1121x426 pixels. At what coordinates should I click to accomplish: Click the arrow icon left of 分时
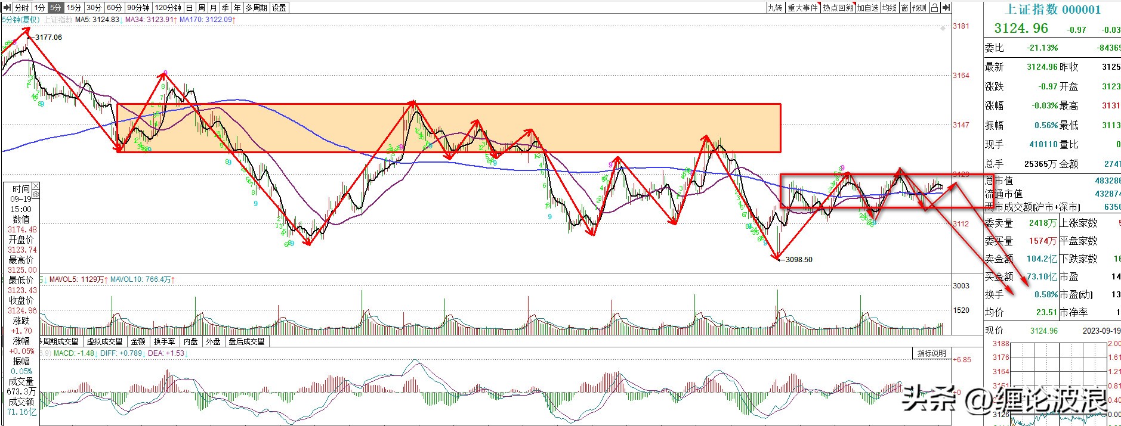click(7, 8)
